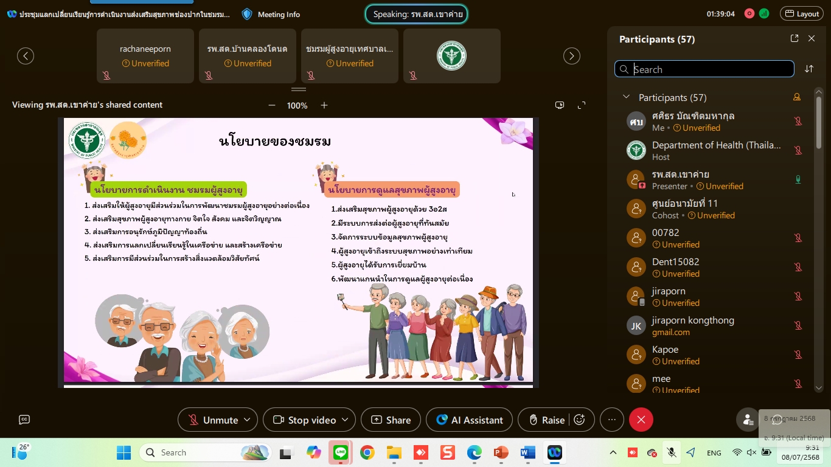This screenshot has height=467, width=831.
Task: Enter full screen for shared content
Action: [582, 105]
